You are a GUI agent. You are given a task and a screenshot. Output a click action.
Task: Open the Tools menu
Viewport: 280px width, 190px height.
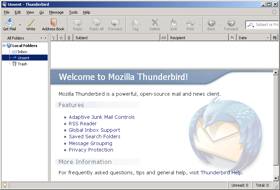point(73,12)
